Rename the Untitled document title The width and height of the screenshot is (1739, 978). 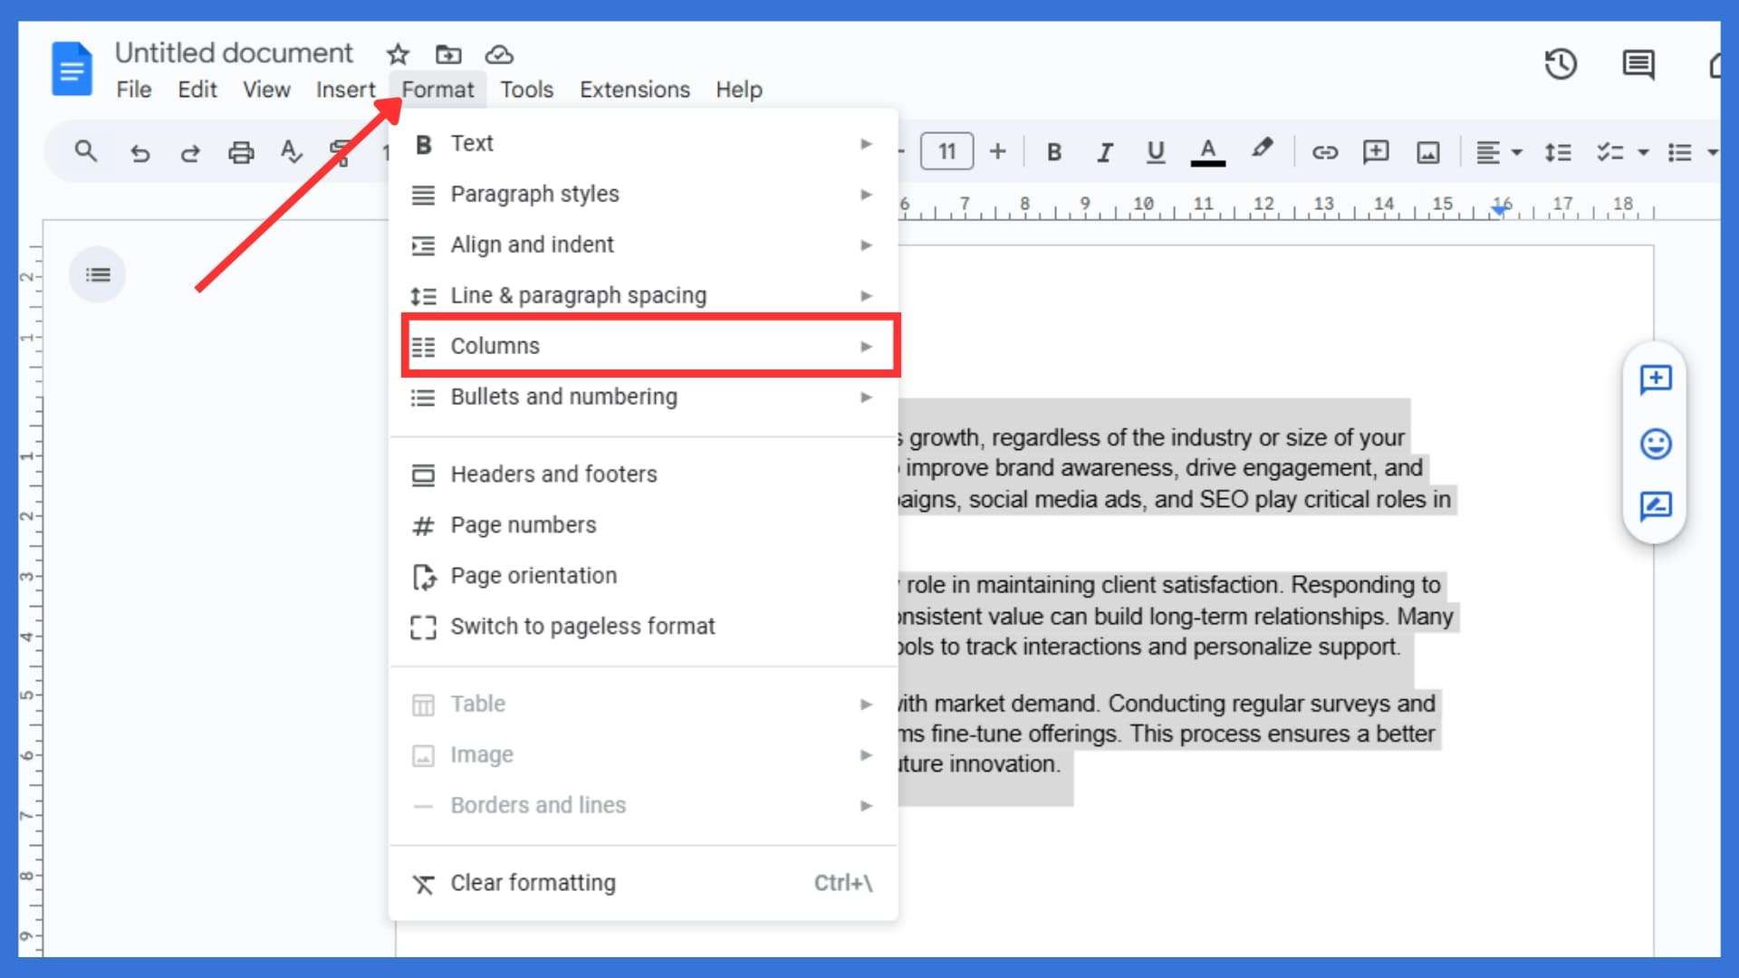234,53
